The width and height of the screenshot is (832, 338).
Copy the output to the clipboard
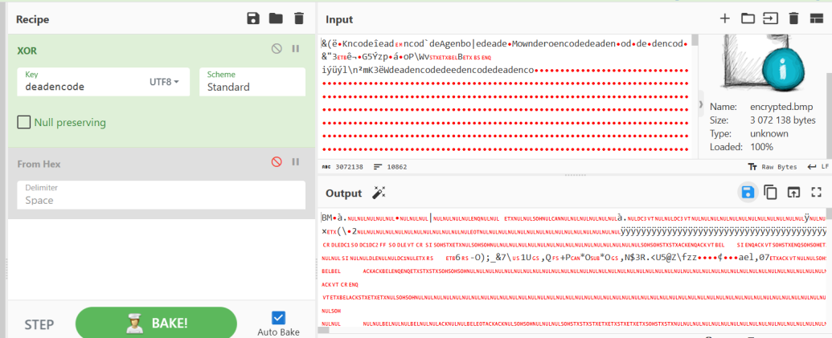(x=770, y=192)
